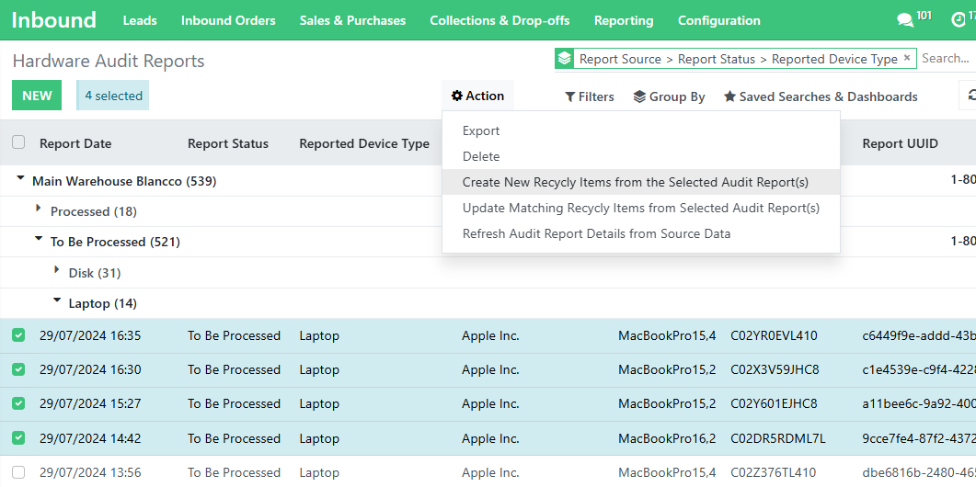Click the Inbound app title
The width and height of the screenshot is (976, 487).
54,20
